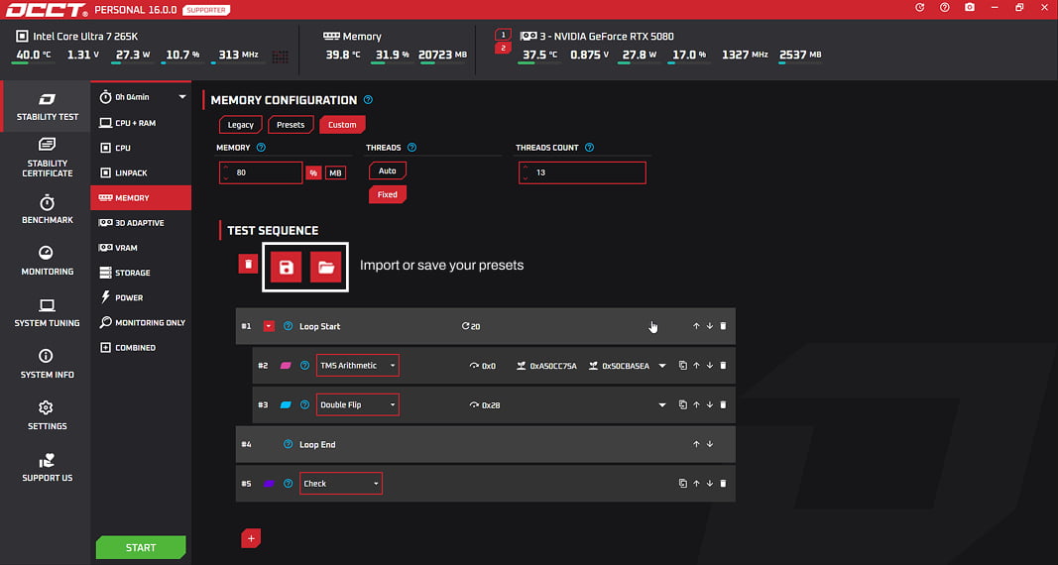
Task: Open the TM5 Arithmetic test type dropdown
Action: pos(357,366)
